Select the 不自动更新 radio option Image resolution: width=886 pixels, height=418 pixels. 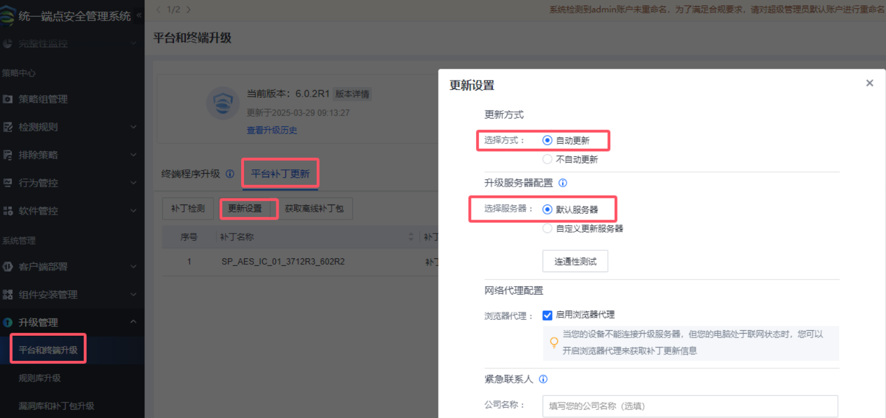coord(548,159)
